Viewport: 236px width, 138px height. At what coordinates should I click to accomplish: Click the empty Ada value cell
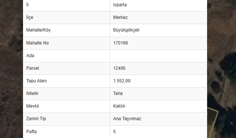158,56
